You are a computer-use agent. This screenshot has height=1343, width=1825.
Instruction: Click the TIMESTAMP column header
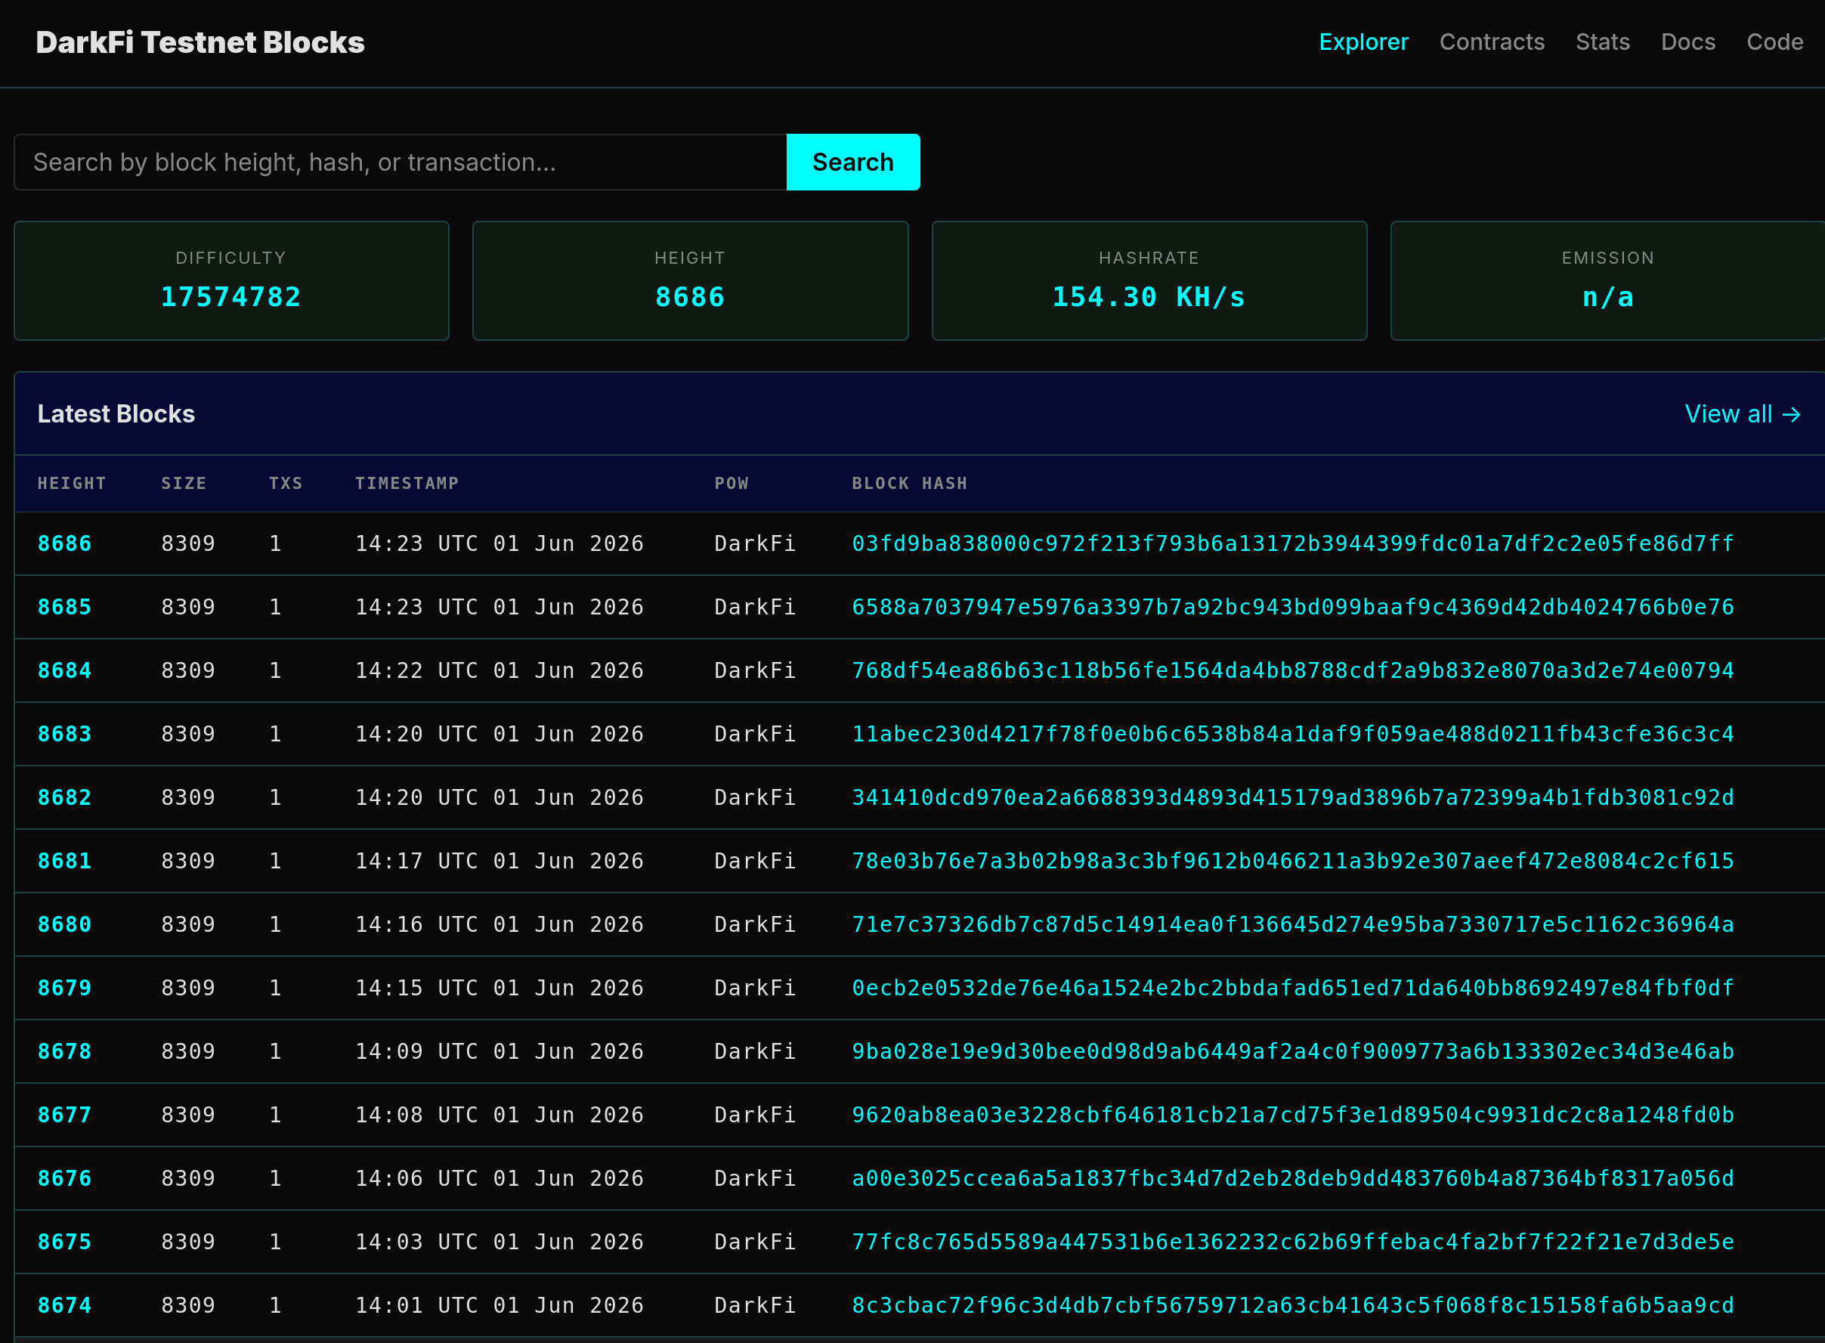(407, 484)
